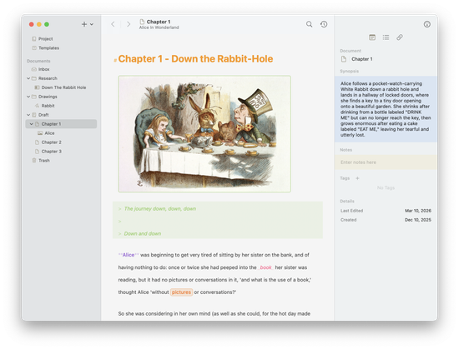
Task: Click the Enter notes here field
Action: point(386,162)
